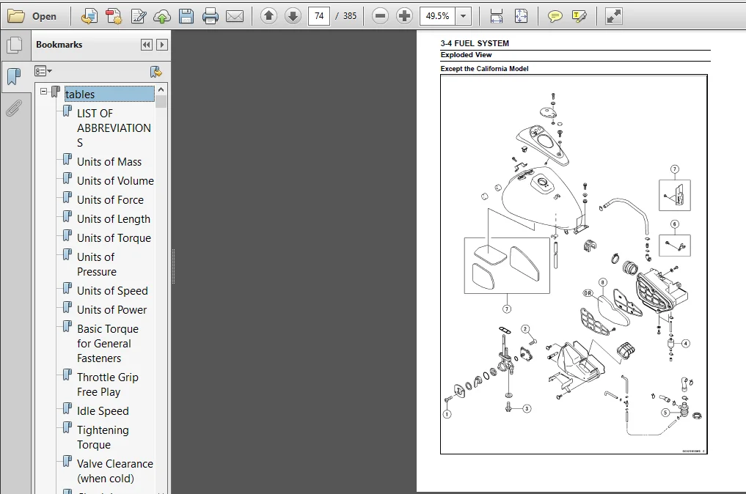Zoom in with the plus button
This screenshot has height=494, width=746.
click(x=404, y=16)
